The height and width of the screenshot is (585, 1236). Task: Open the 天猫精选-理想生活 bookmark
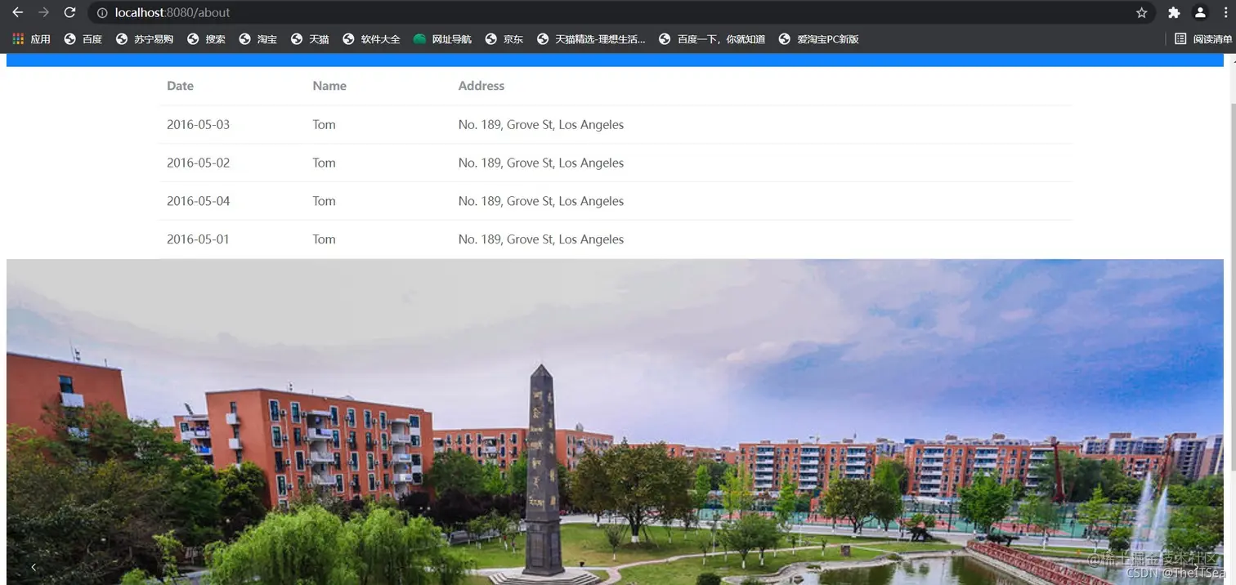click(591, 39)
